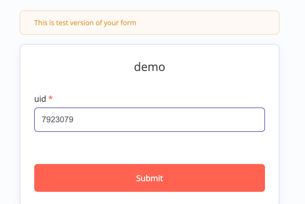Click the required-field star marker

pyautogui.click(x=51, y=99)
